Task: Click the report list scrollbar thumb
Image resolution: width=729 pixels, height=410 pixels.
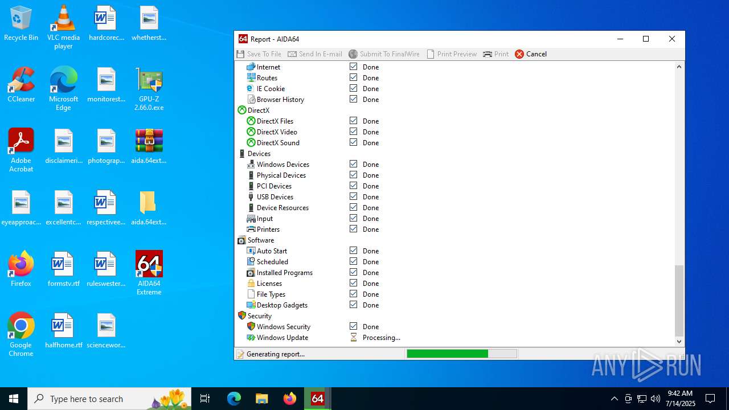Action: [679, 301]
